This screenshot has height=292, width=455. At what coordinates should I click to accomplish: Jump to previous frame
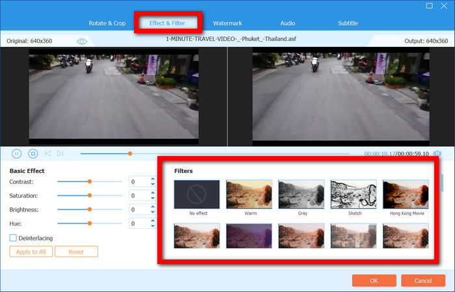[x=47, y=153]
